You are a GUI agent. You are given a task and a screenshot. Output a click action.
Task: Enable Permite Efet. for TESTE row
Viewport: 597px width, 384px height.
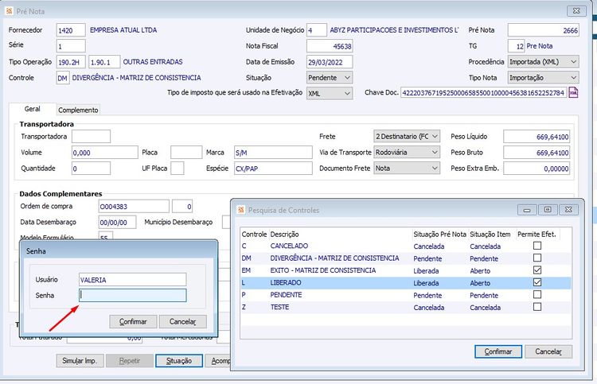coord(537,306)
